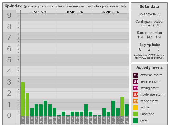Click the light green unsettled swatch
This screenshot has height=127, width=170.
pos(136,114)
